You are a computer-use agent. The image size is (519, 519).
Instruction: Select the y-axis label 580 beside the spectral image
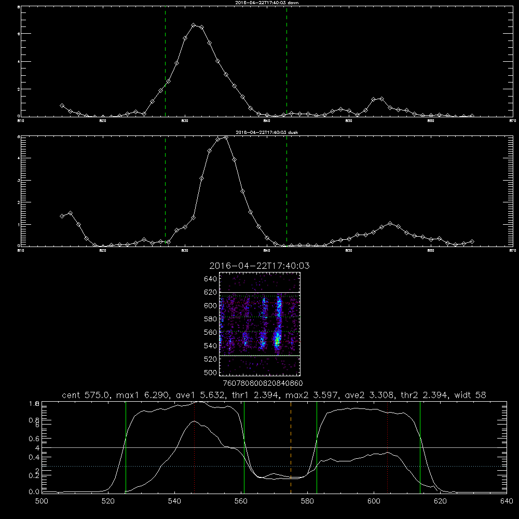(211, 319)
